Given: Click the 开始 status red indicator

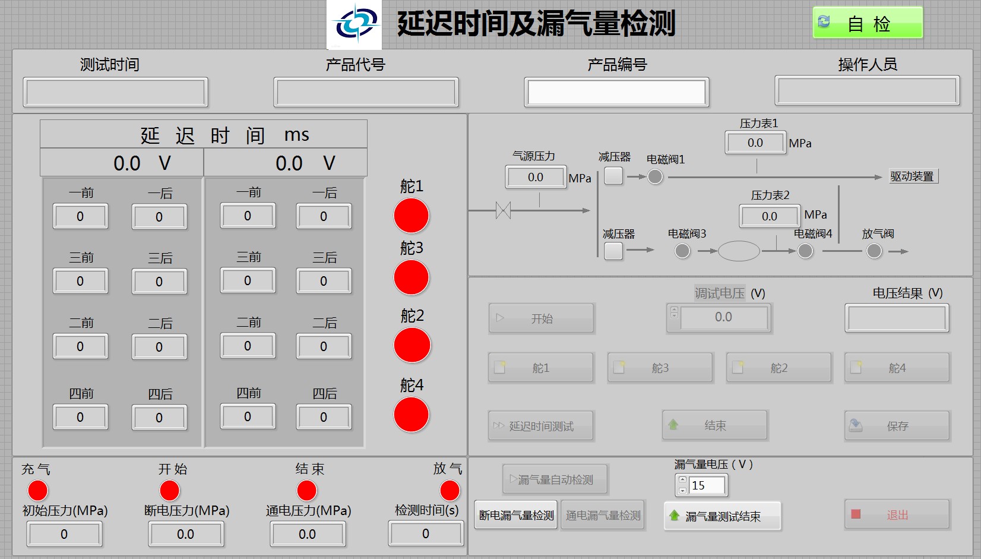Looking at the screenshot, I should [x=170, y=491].
